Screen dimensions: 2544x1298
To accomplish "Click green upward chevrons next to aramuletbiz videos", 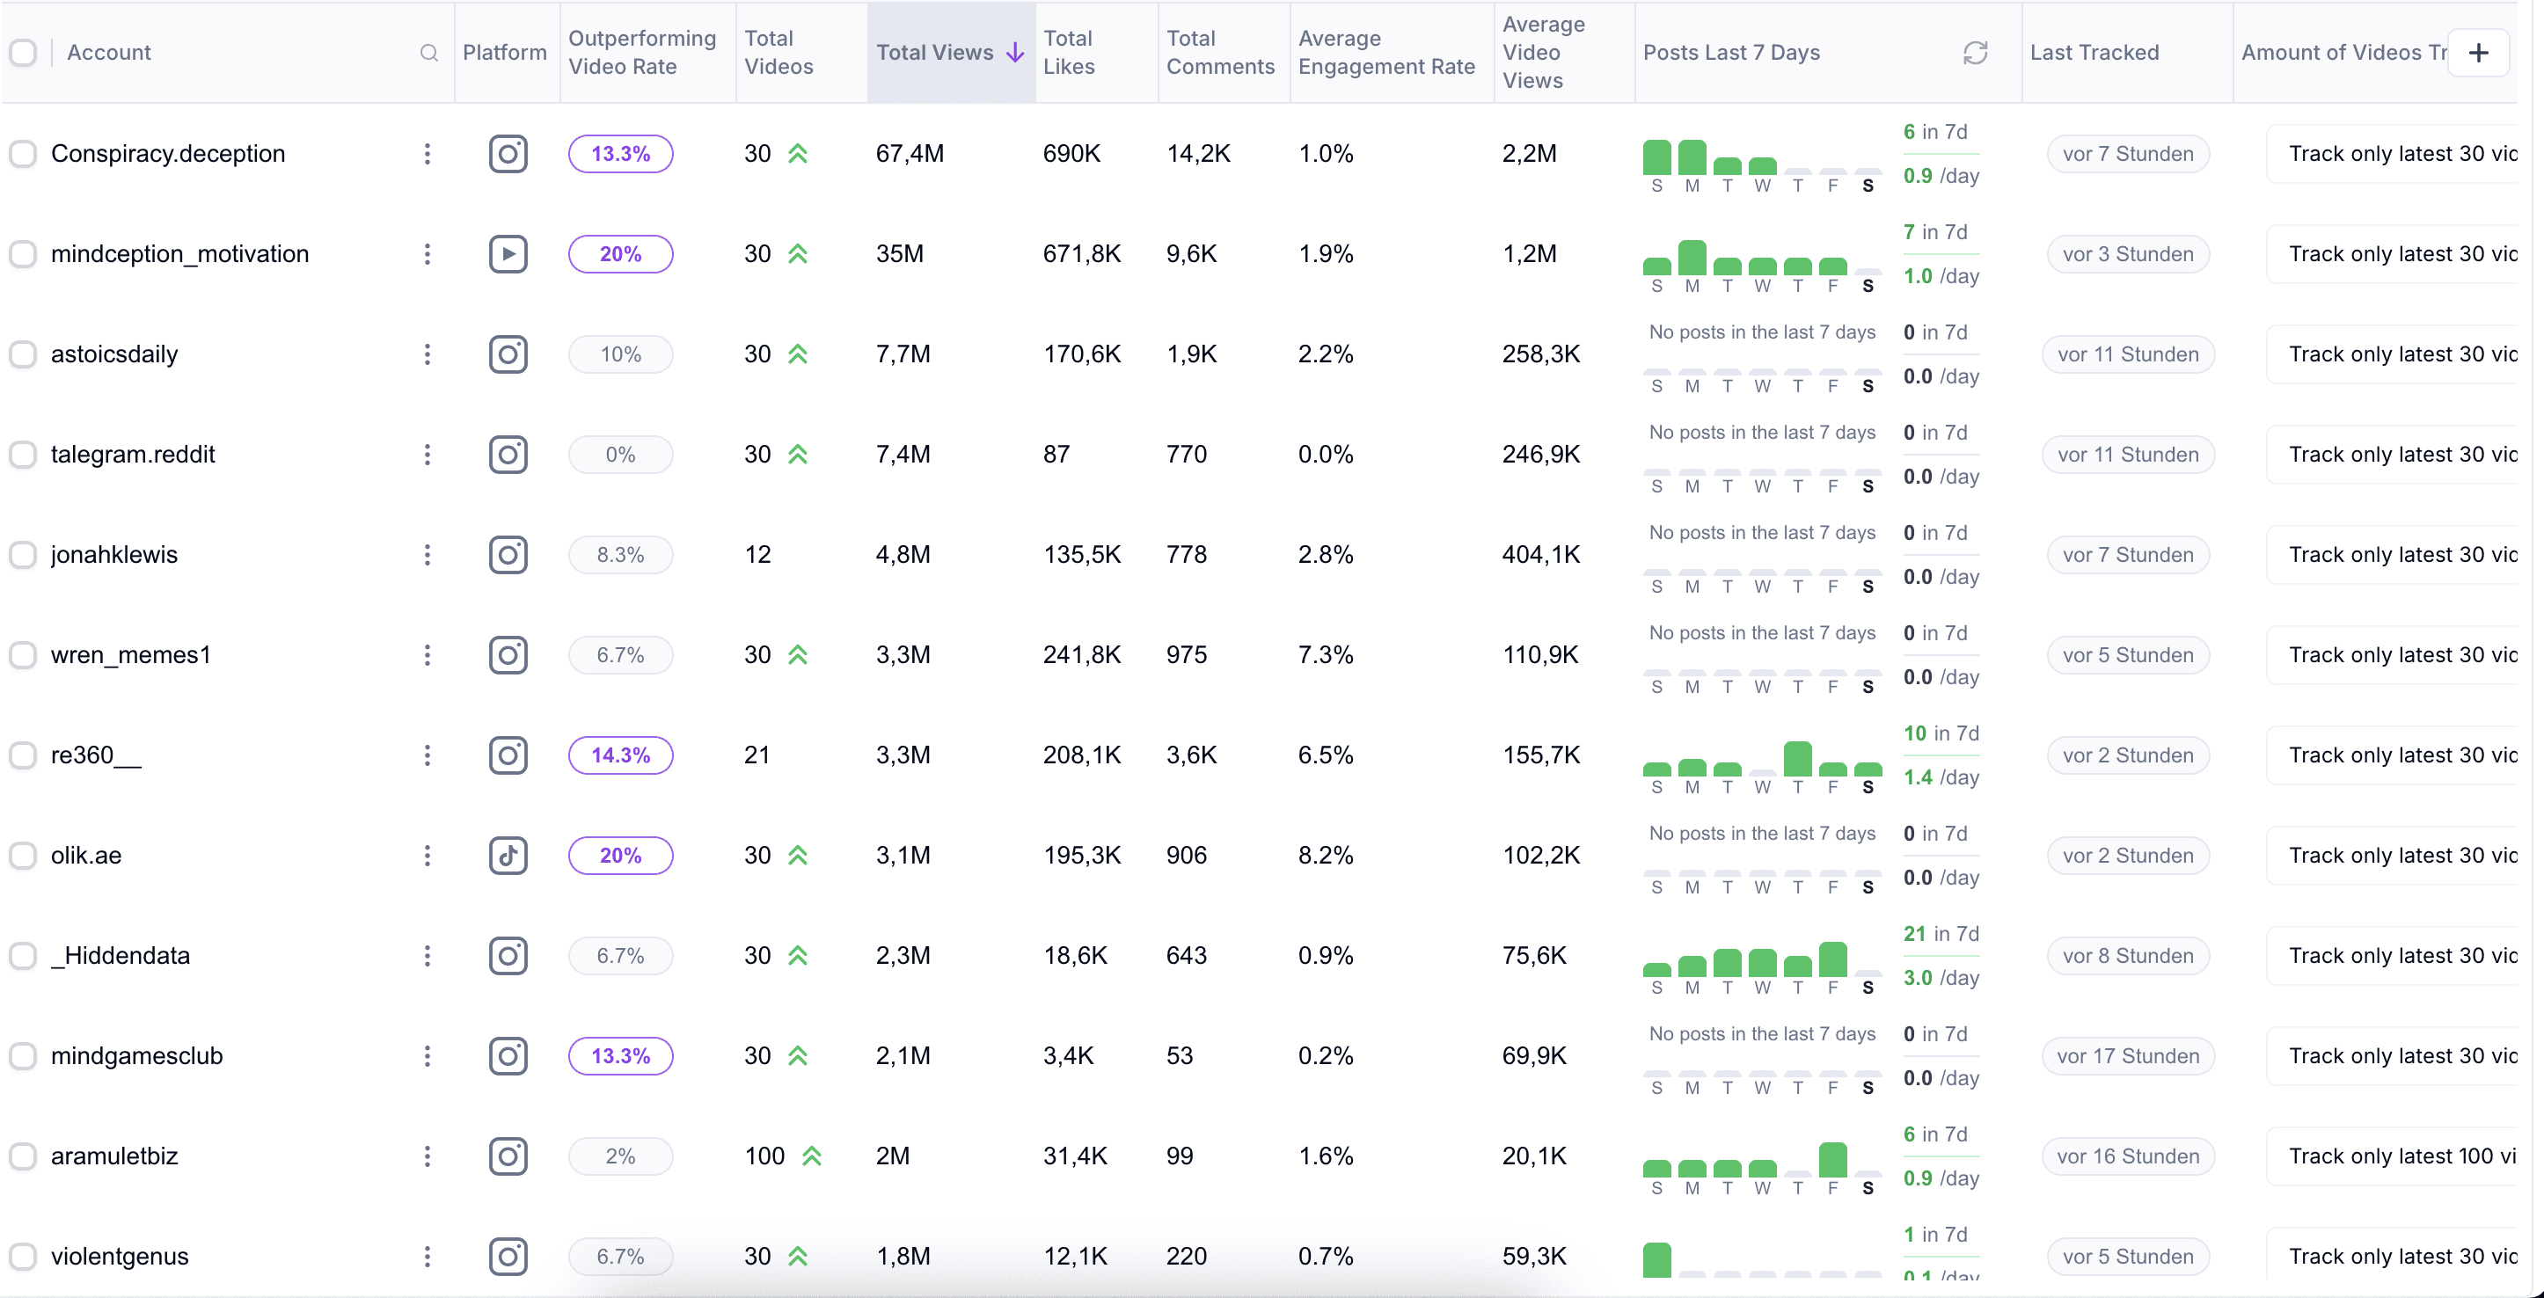I will 812,1156.
